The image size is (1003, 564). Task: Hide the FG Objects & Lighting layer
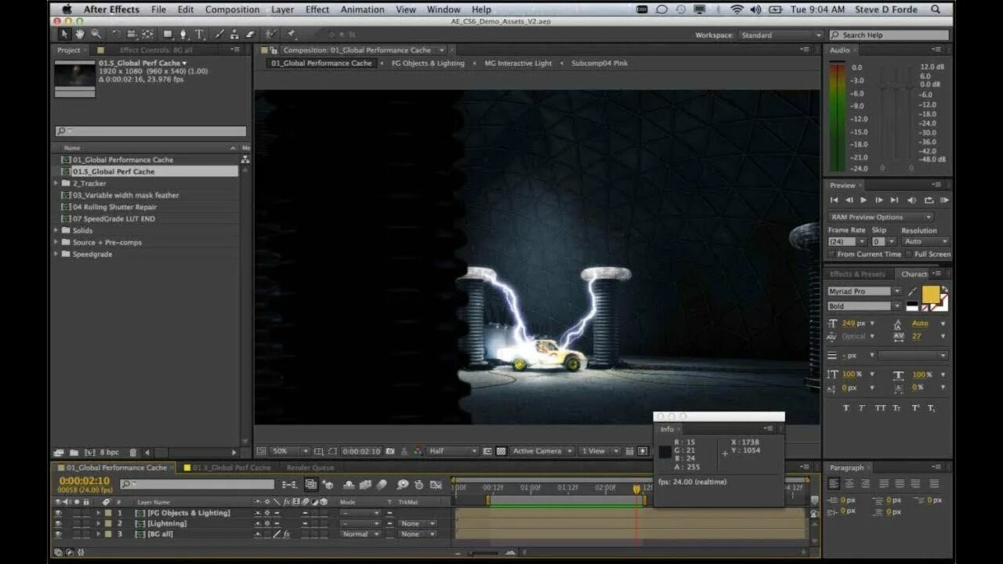coord(57,513)
